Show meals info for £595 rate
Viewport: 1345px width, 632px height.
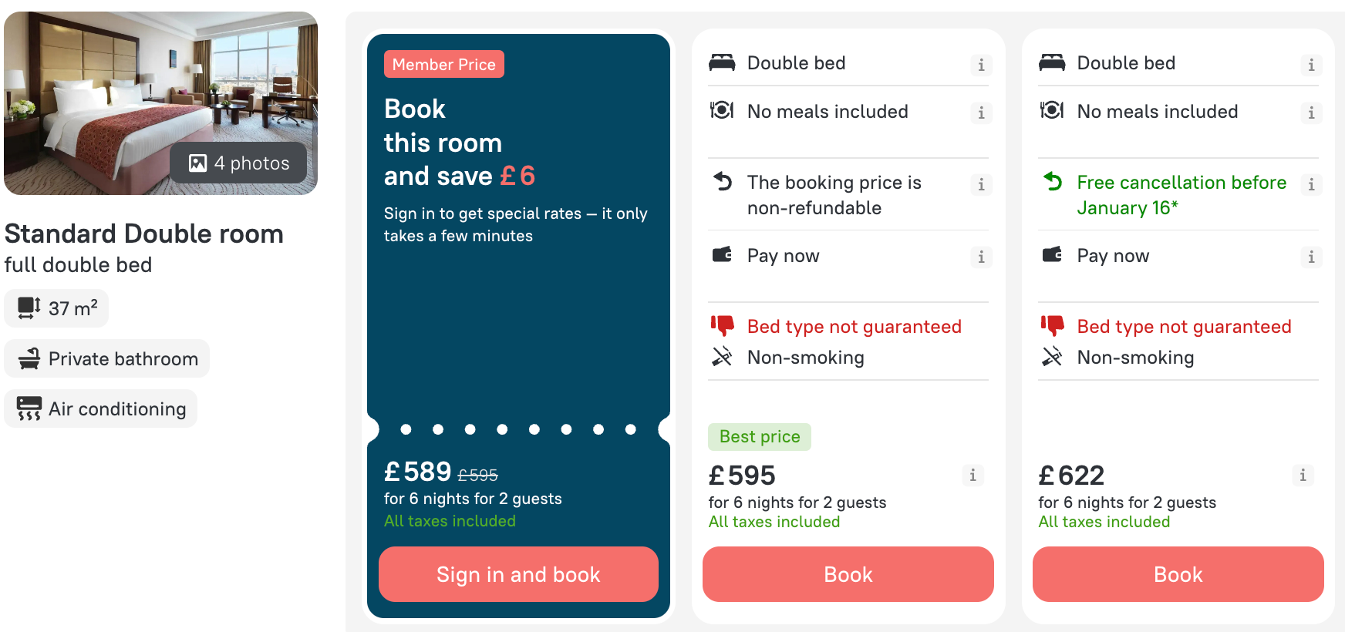(981, 113)
